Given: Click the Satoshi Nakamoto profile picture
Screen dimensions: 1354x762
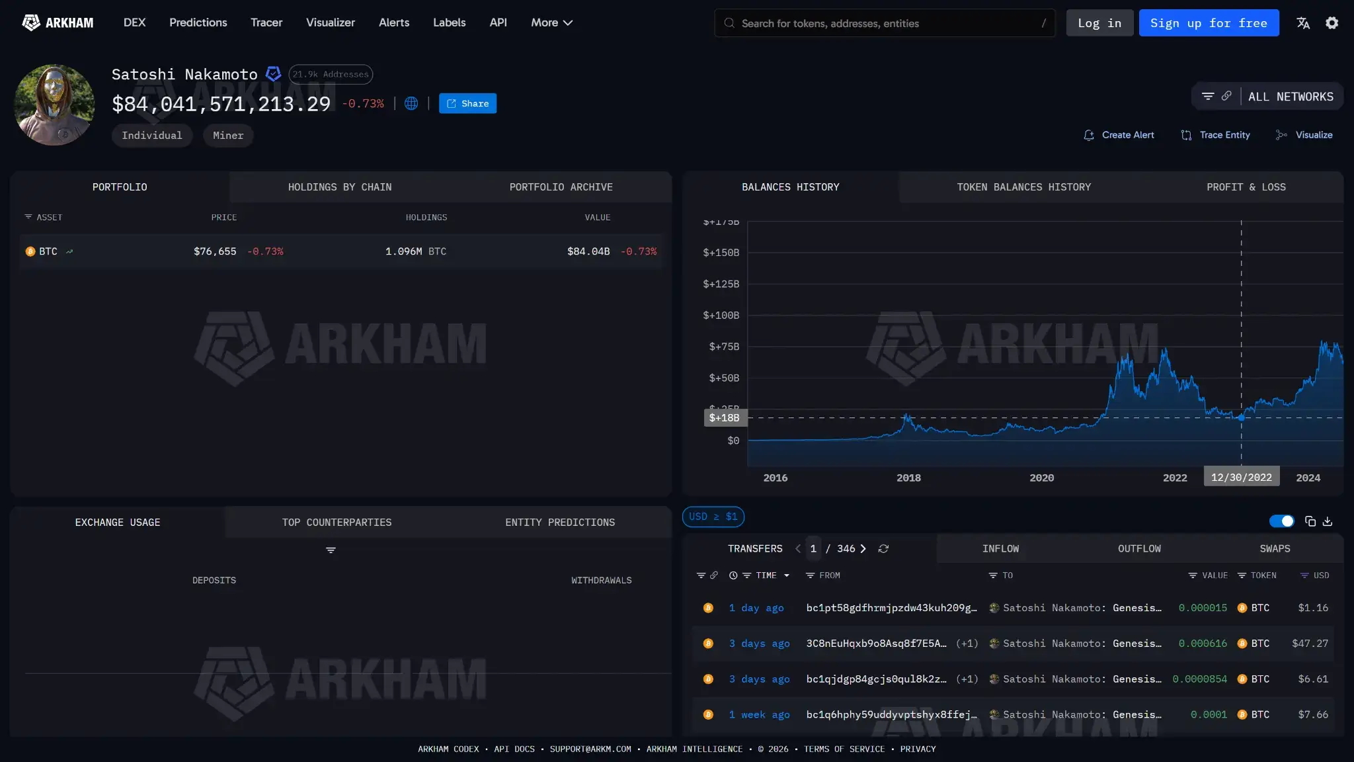Looking at the screenshot, I should coord(54,105).
